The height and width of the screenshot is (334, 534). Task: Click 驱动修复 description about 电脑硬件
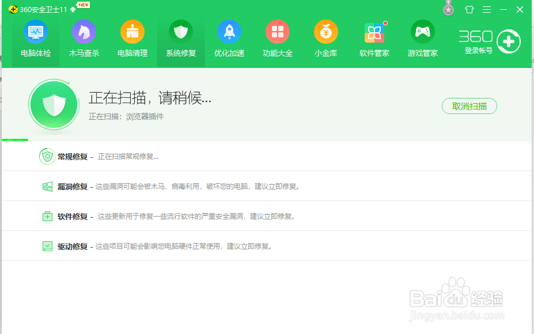[184, 246]
